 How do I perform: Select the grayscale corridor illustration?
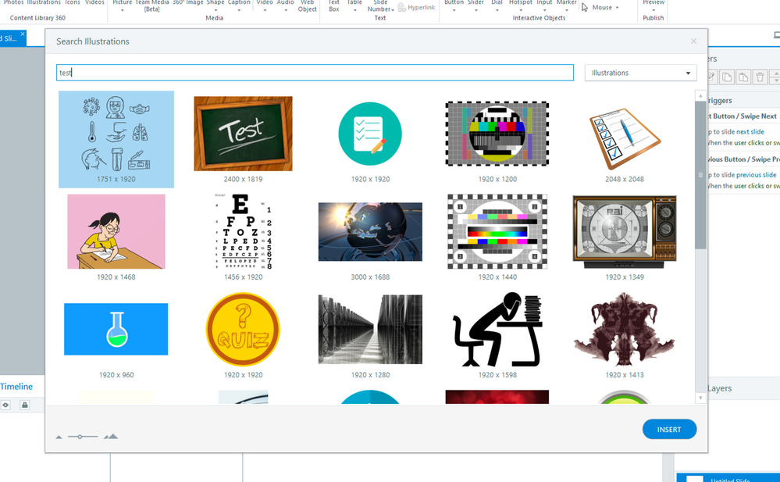pyautogui.click(x=370, y=329)
